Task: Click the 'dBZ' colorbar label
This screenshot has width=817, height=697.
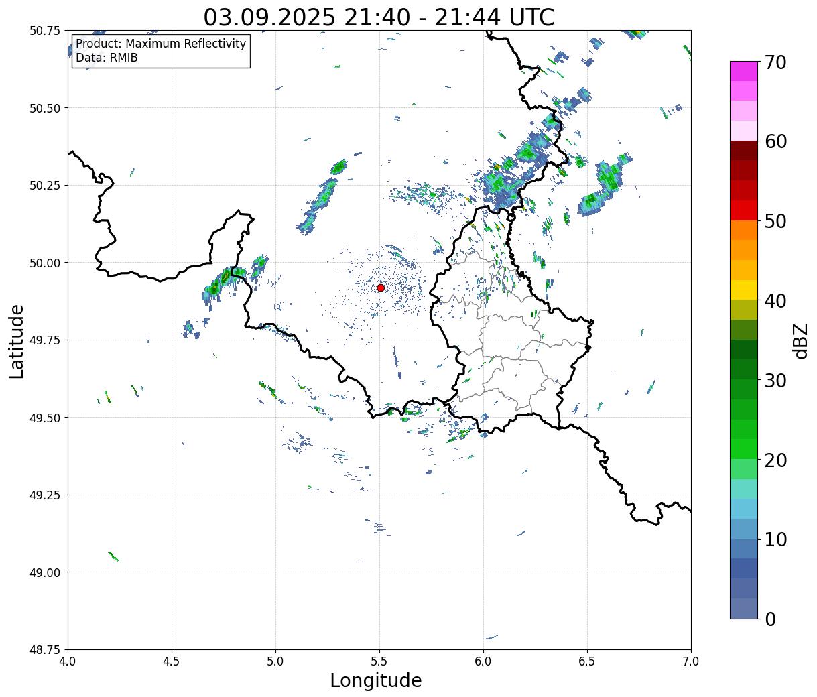Action: tap(800, 340)
